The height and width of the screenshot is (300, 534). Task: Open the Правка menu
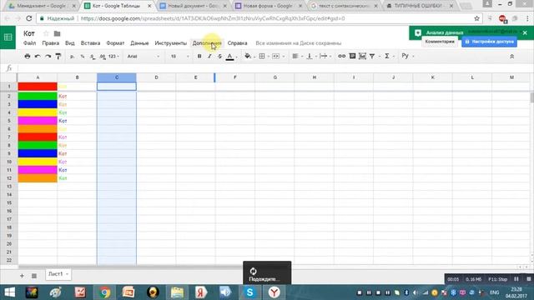pos(50,43)
